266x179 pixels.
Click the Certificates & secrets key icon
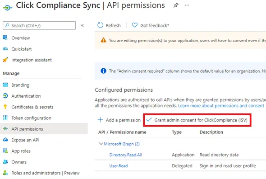5,107
